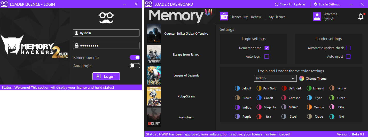Click the password input field

(x=106, y=45)
